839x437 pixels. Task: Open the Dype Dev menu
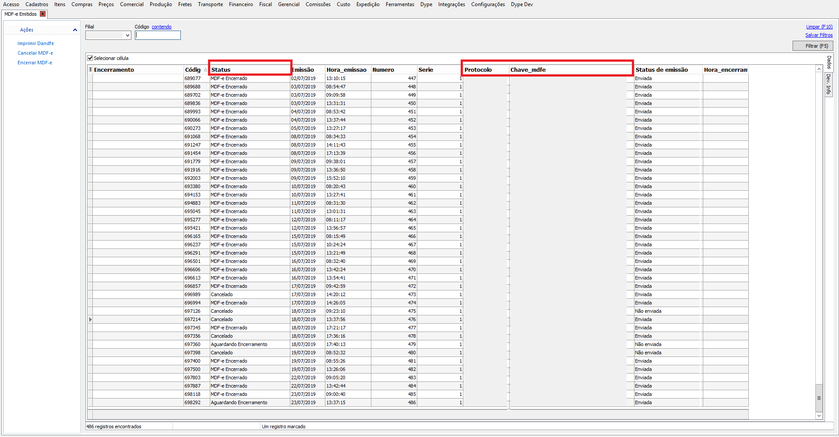(522, 4)
